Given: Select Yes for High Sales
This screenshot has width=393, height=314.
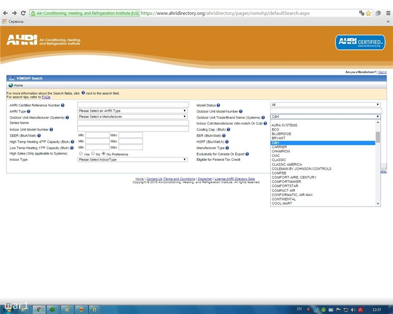Looking at the screenshot, I should pyautogui.click(x=81, y=154).
